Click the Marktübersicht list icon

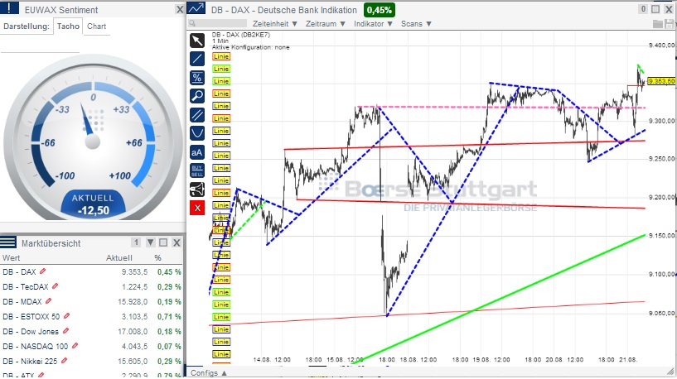[x=8, y=242]
